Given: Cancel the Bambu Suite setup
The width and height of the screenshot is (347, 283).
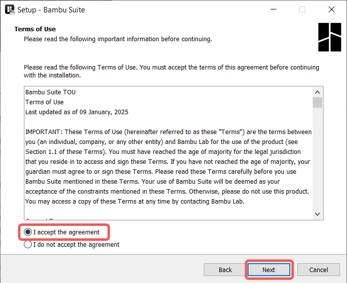Looking at the screenshot, I should (x=319, y=270).
